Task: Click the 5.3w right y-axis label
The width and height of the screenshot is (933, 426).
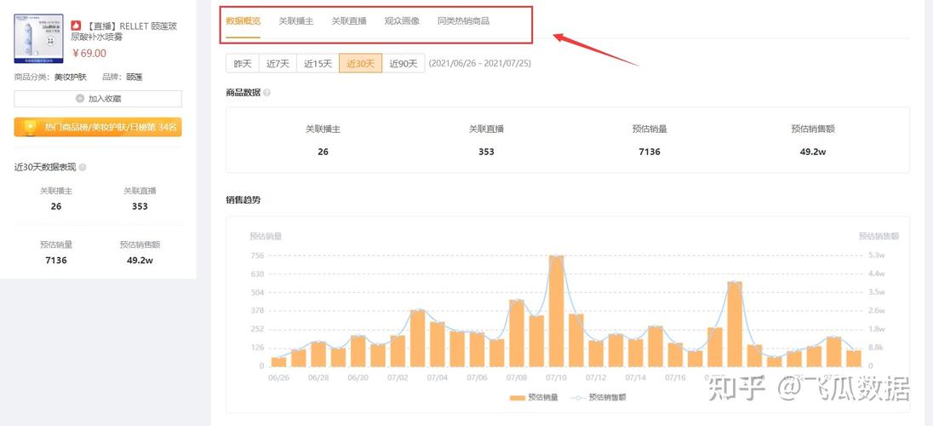Action: pos(877,256)
